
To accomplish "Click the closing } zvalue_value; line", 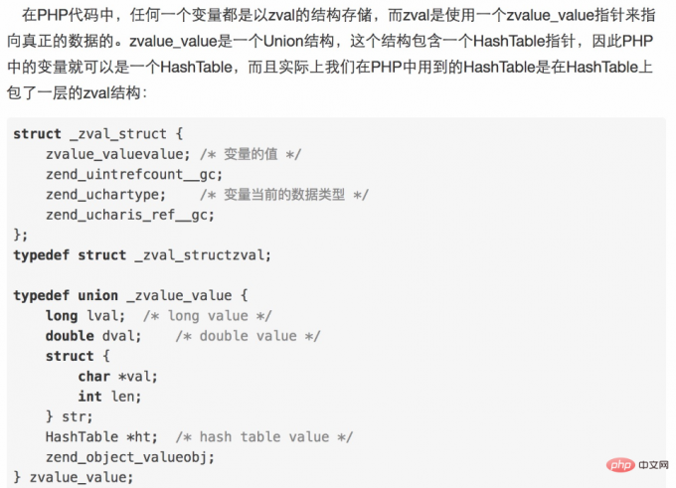I will (x=74, y=477).
